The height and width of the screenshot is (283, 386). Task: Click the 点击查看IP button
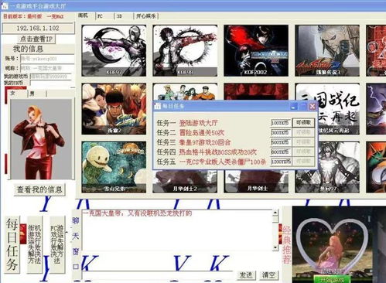click(x=36, y=39)
